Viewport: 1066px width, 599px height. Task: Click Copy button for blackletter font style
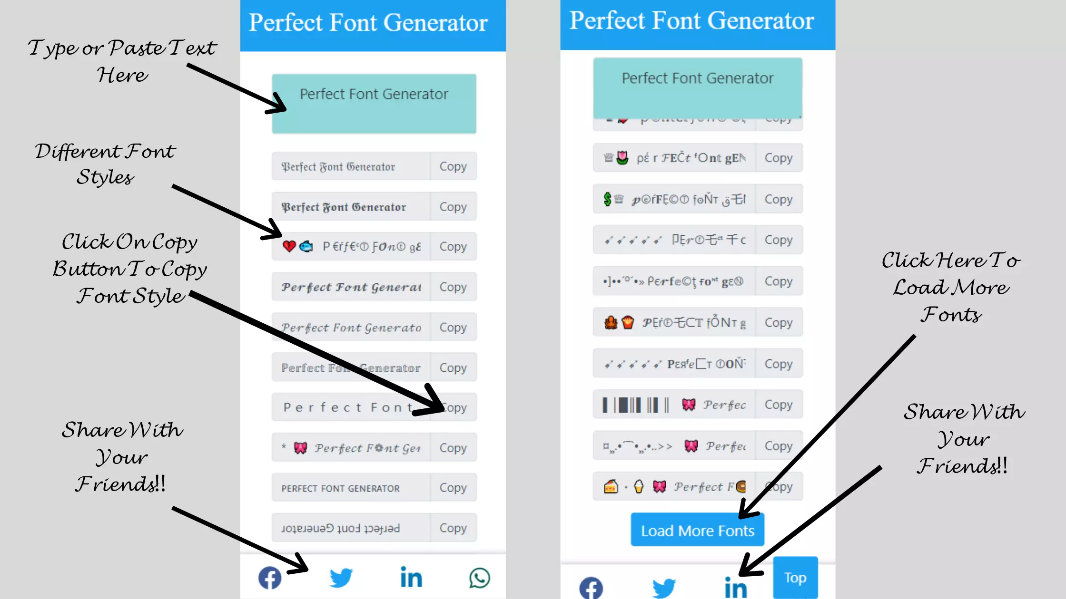click(453, 166)
